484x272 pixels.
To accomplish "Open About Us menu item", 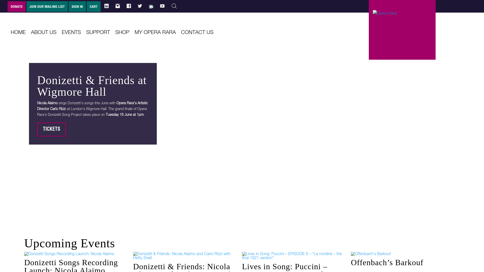I will (x=44, y=32).
